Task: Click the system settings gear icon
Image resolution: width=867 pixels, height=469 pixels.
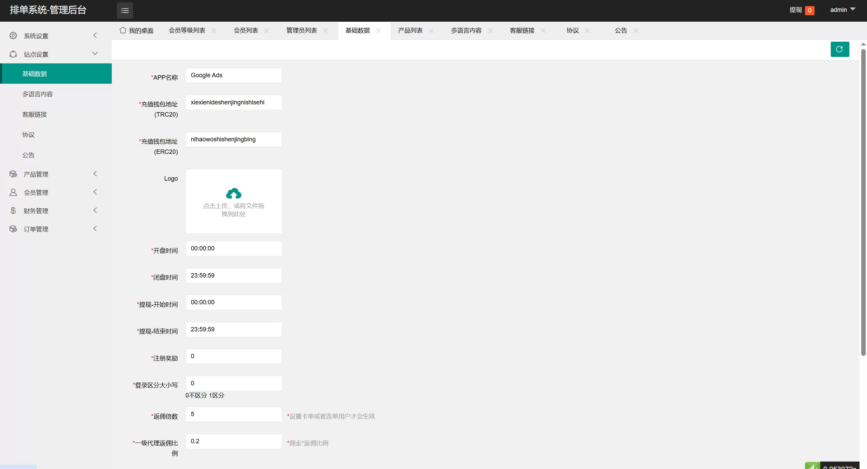Action: click(13, 36)
